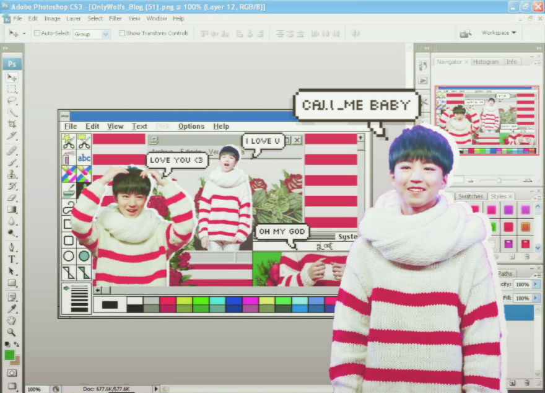Select the Dodge tool
The height and width of the screenshot is (393, 545).
tap(12, 232)
